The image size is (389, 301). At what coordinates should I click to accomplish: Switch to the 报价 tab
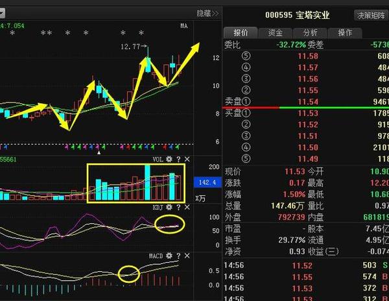point(241,32)
